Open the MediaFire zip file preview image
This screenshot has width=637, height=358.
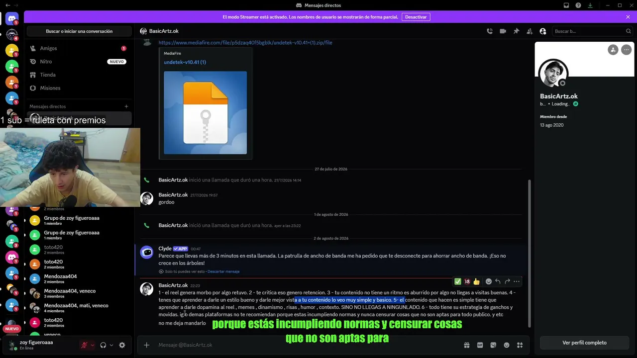(x=205, y=113)
